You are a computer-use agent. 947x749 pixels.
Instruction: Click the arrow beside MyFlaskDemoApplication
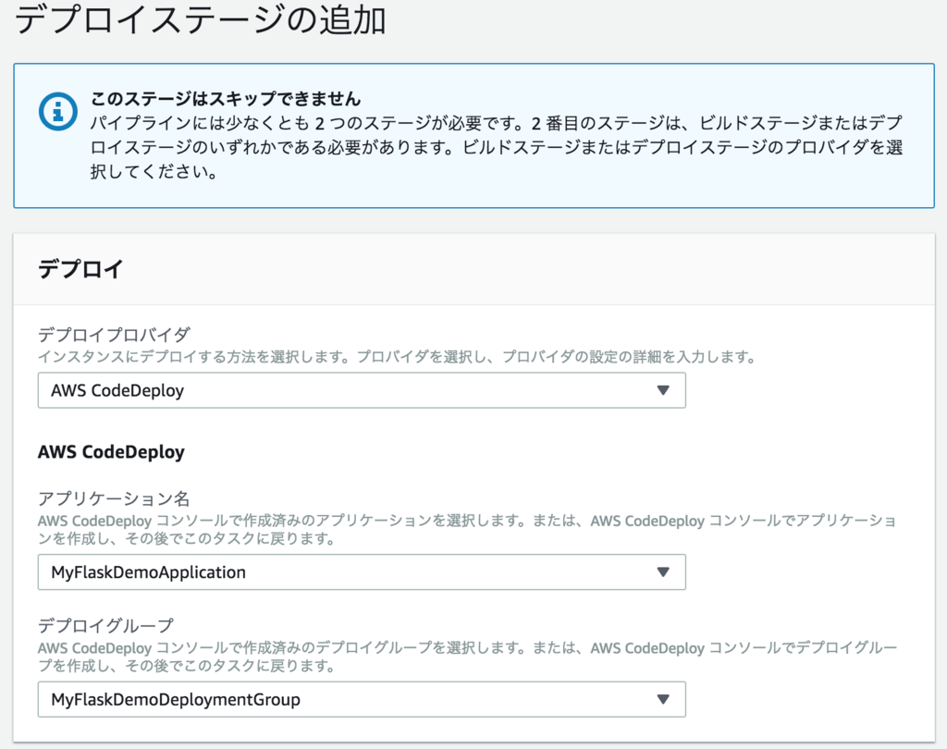(x=663, y=572)
